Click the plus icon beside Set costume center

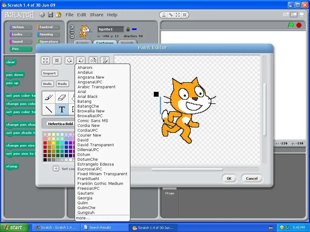coord(56,169)
